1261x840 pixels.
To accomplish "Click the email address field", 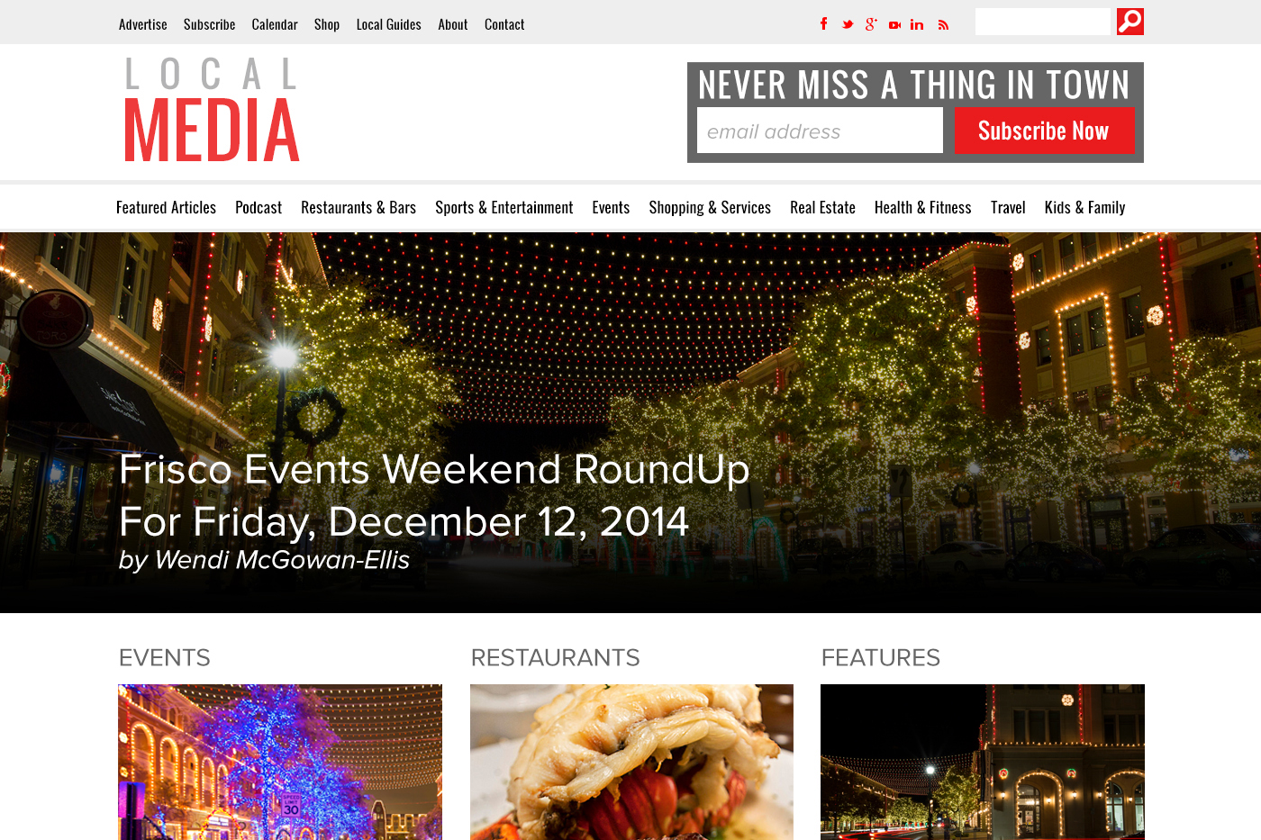I will (820, 131).
